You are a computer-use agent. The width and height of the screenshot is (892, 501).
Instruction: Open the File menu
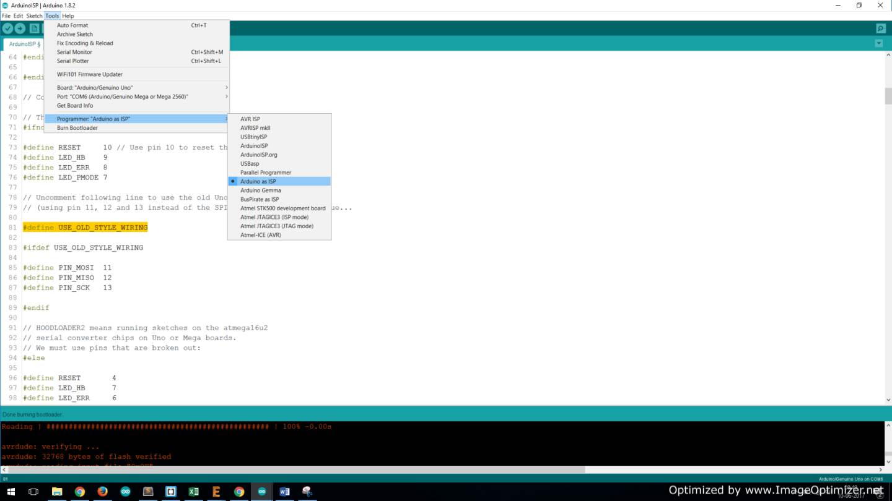pos(6,15)
